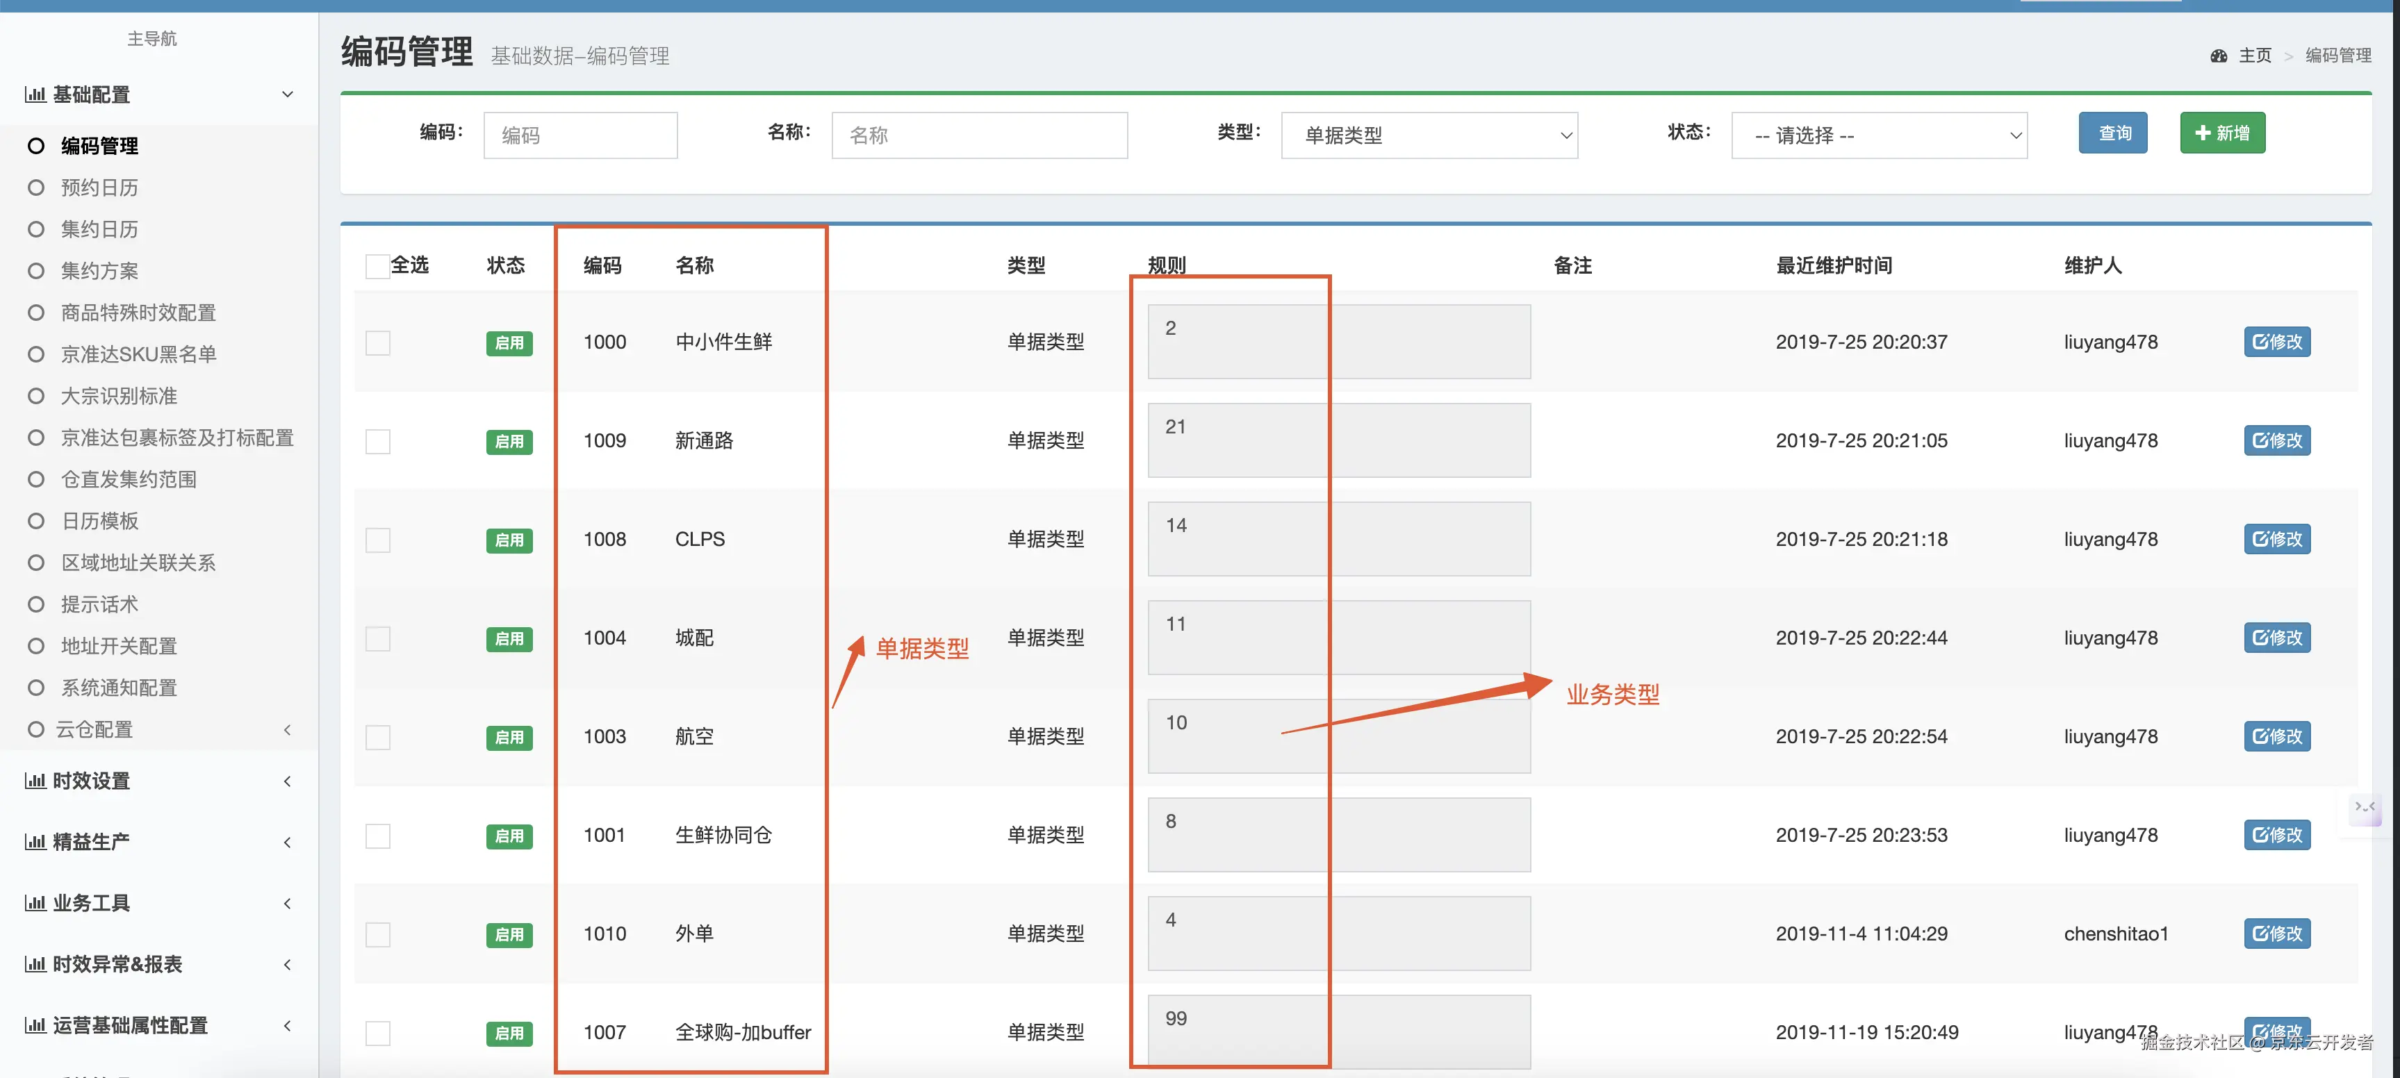The height and width of the screenshot is (1078, 2400).
Task: Click 修改 button for row 1009 新通路
Action: point(2276,440)
